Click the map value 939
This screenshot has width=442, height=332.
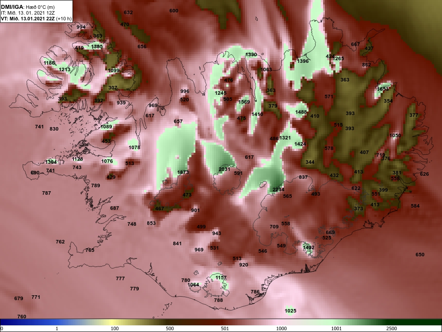point(121,103)
